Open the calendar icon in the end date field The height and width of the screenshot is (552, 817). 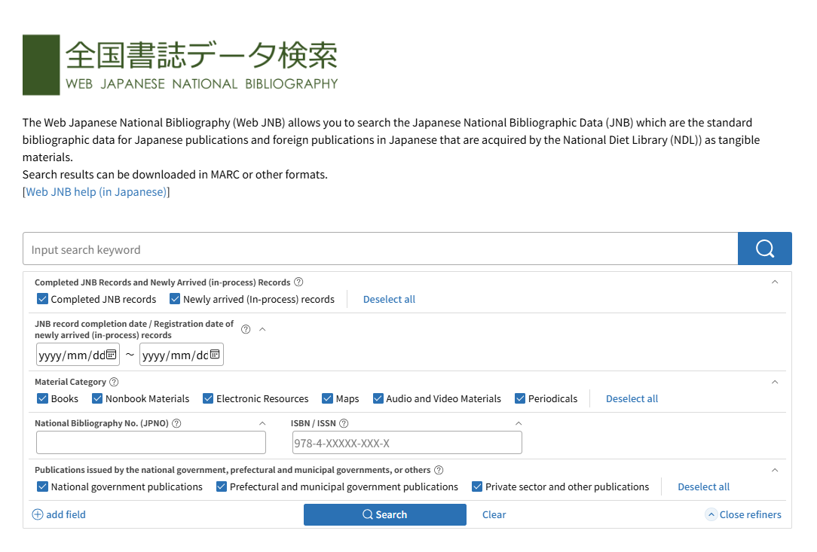tap(216, 354)
